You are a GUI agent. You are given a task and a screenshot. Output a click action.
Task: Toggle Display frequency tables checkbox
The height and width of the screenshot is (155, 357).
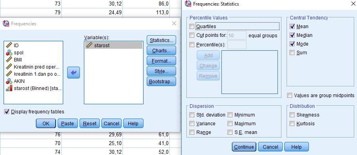(7, 112)
